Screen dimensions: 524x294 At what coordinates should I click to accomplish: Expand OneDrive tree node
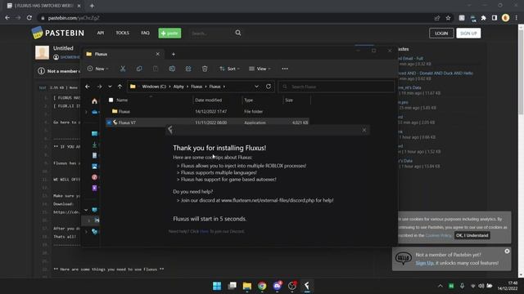86,112
